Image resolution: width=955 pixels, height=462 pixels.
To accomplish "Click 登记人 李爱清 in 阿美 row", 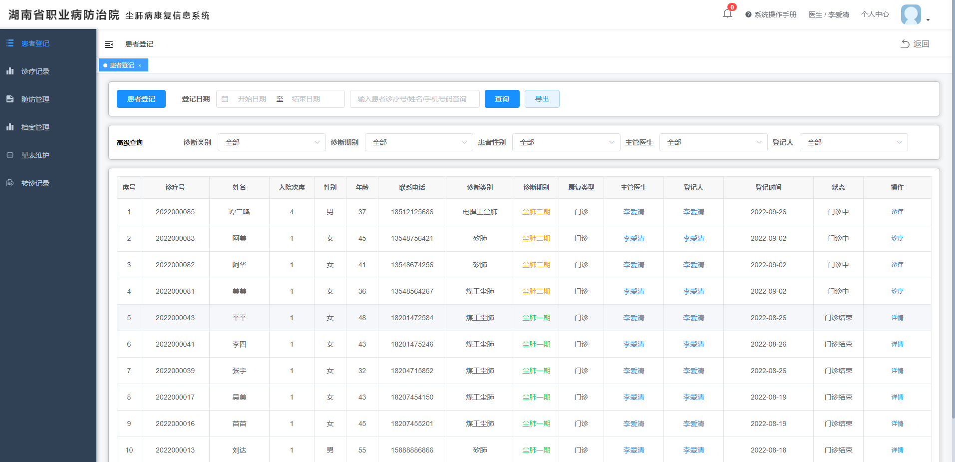I will tap(693, 238).
